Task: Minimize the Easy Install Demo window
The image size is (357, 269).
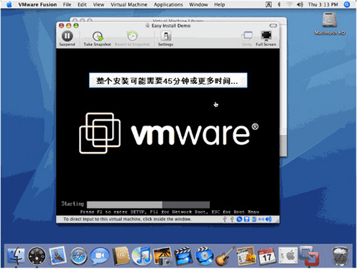Action: pos(69,26)
